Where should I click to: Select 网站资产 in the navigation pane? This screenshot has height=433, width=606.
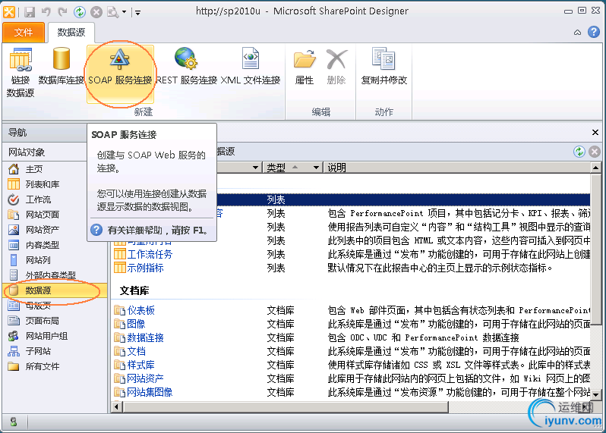tap(43, 230)
